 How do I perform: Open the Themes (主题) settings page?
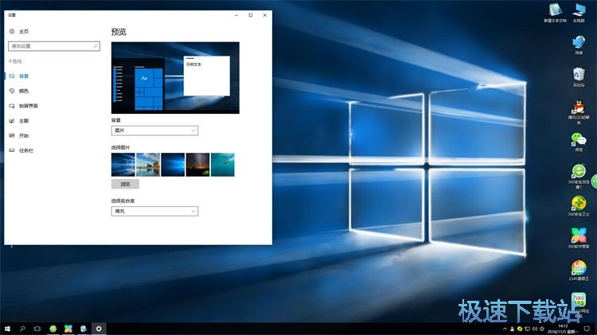tap(24, 121)
